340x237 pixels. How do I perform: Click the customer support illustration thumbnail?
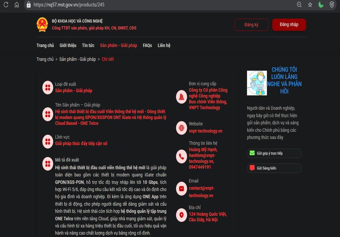coord(257,83)
